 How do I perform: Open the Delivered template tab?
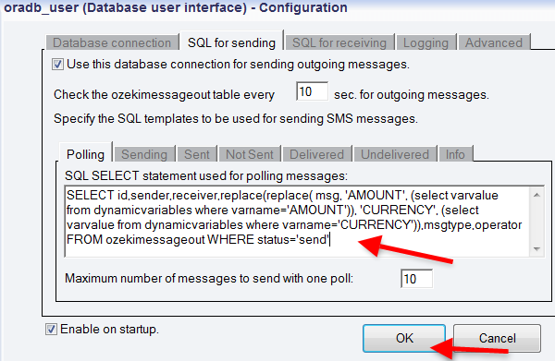(x=316, y=154)
